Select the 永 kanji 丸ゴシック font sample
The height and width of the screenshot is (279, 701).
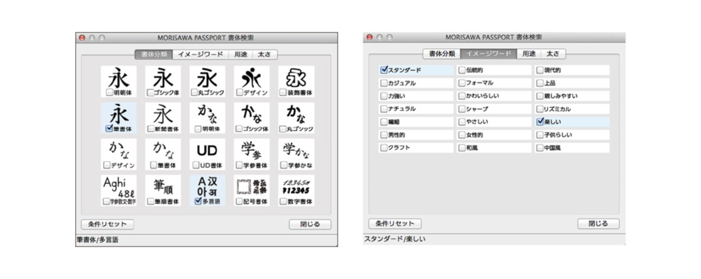208,81
